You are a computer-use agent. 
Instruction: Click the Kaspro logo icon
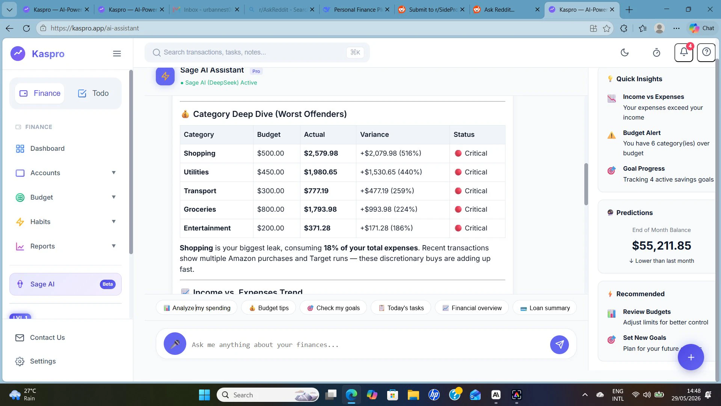(18, 54)
